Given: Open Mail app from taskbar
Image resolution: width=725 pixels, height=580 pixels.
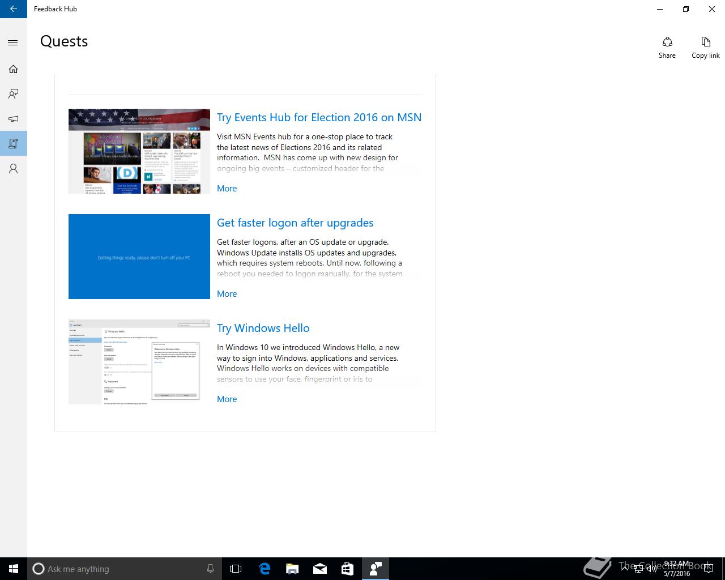Looking at the screenshot, I should tap(319, 569).
